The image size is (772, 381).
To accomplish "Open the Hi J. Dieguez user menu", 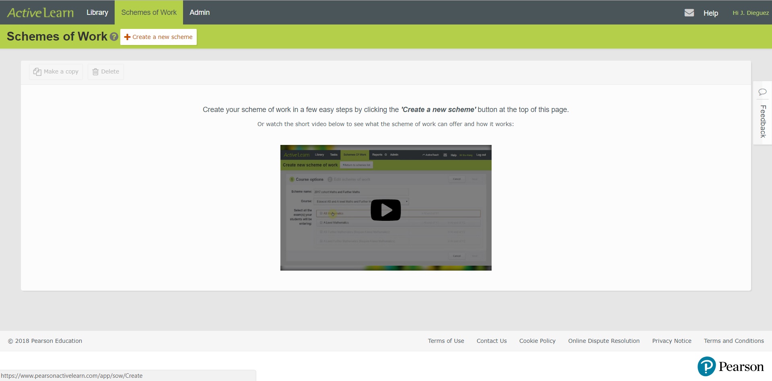I will tap(750, 13).
